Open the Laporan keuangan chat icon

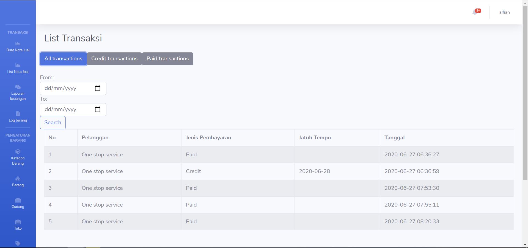coord(18,87)
